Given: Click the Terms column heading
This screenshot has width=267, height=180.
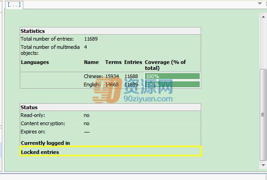Looking at the screenshot, I should [x=113, y=62].
